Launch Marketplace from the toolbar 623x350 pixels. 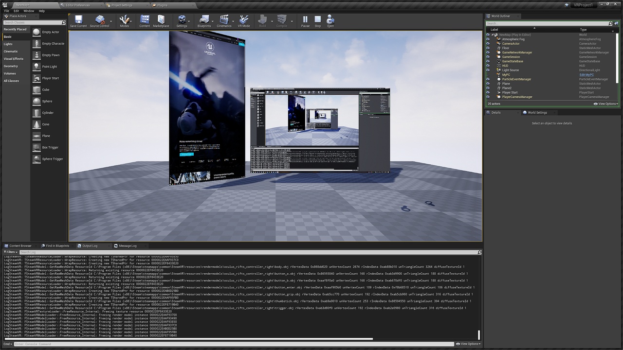[161, 20]
